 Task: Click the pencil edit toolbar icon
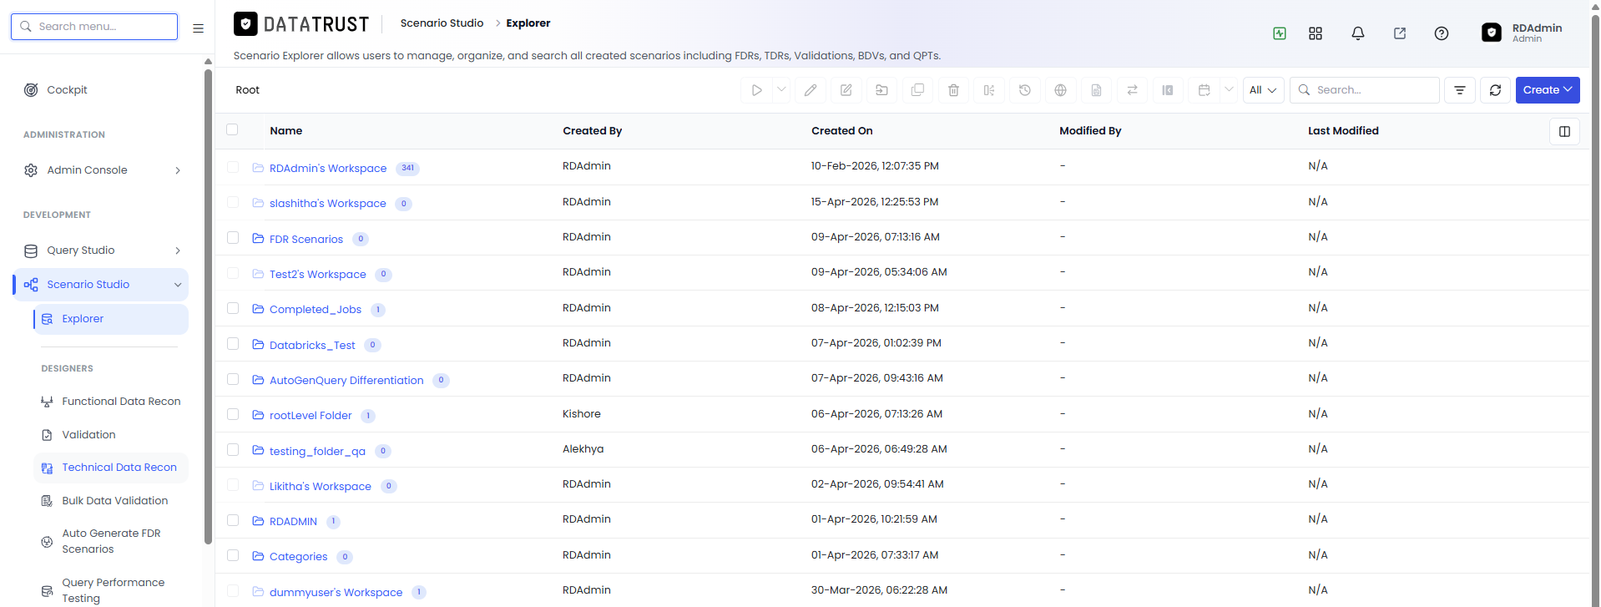(811, 90)
